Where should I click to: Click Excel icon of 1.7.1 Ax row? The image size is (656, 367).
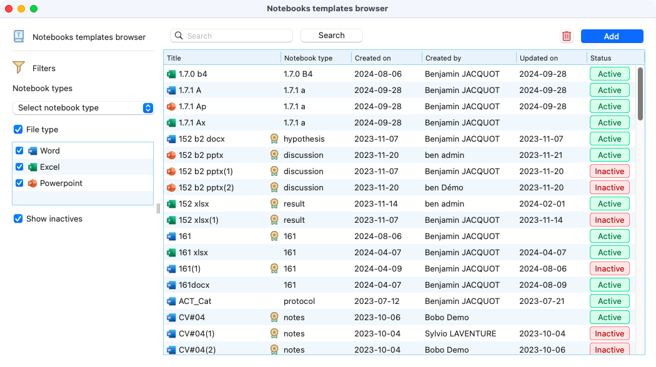[x=171, y=123]
